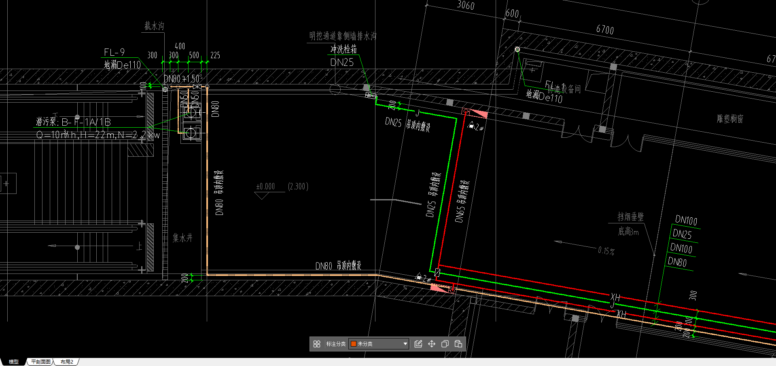Image resolution: width=776 pixels, height=366 pixels.
Task: Select the move annotation arrows icon
Action: click(x=432, y=344)
